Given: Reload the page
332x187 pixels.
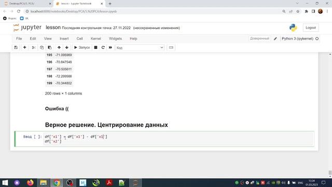Looking at the screenshot, I should 19,11.
